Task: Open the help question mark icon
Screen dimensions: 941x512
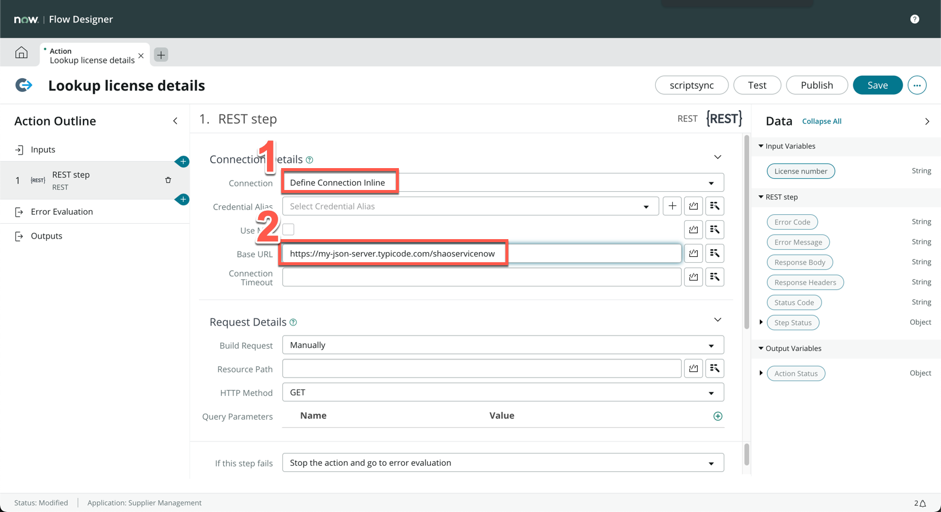Action: [914, 19]
